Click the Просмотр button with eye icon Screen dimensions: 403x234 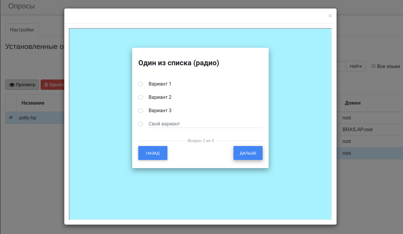[x=22, y=85]
